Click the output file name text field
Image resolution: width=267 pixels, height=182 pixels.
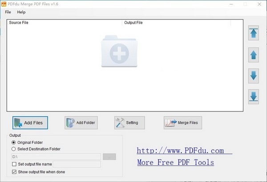pos(77,164)
